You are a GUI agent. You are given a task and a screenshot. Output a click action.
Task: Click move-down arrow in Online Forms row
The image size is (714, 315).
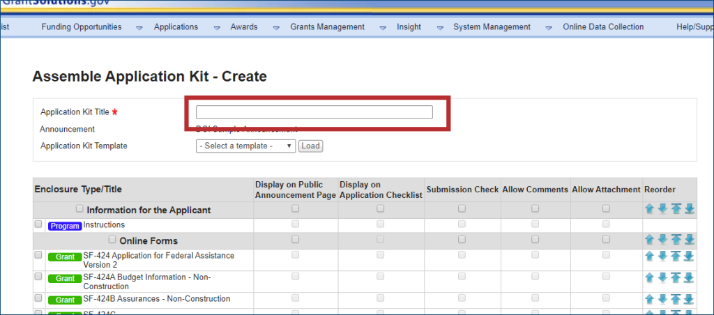662,240
